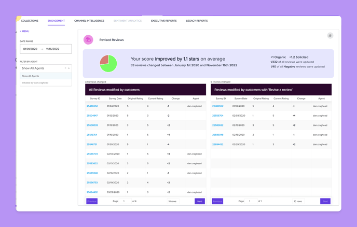Choose 'Show All Agents' option in list
The image size is (357, 227).
click(46, 76)
